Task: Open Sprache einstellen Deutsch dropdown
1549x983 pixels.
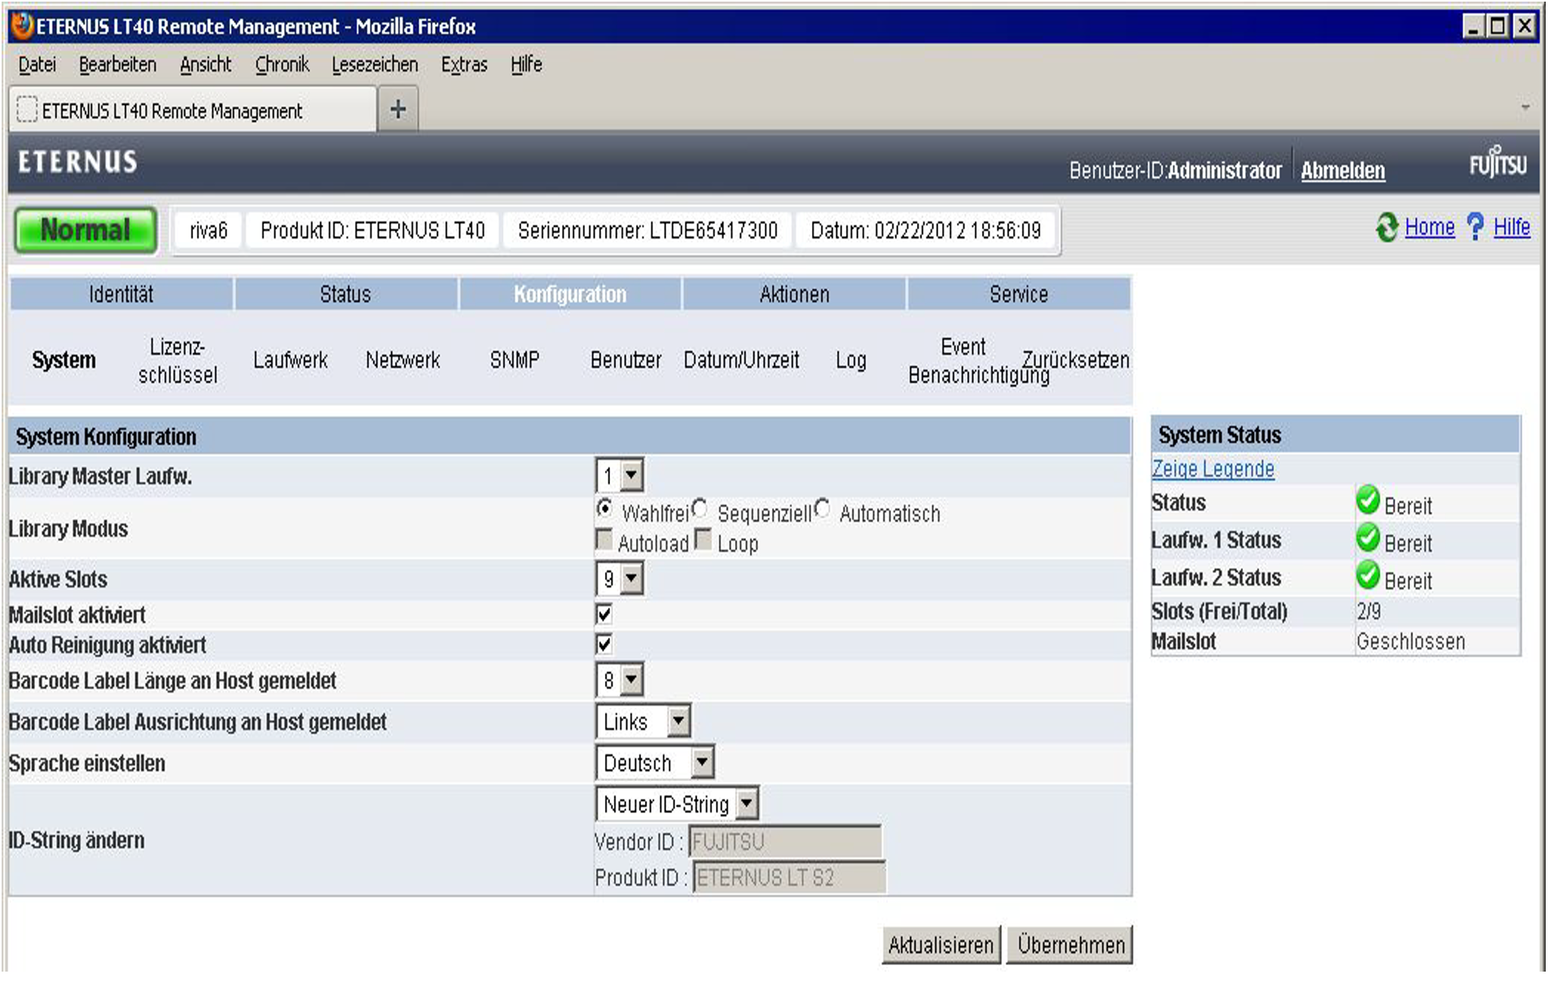Action: pyautogui.click(x=655, y=762)
